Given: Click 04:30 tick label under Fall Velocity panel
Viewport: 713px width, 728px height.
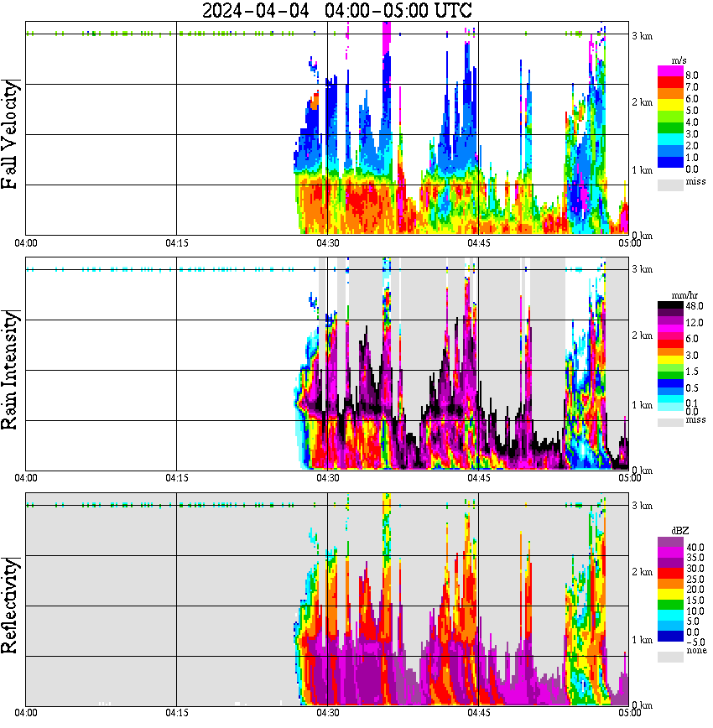Looking at the screenshot, I should [328, 243].
